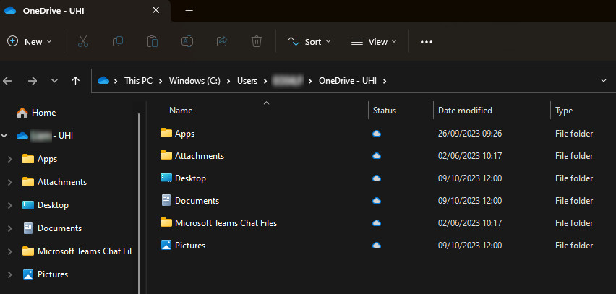Add a new tab with plus button

pos(189,11)
